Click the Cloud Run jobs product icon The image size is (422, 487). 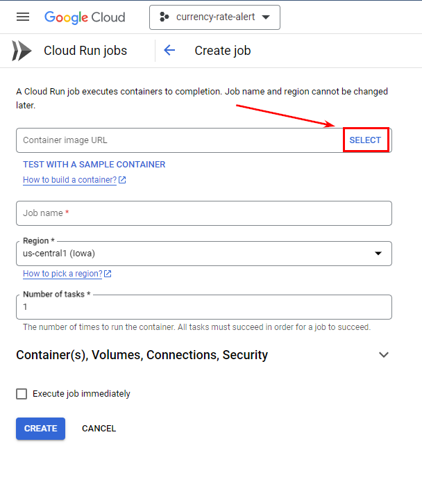pyautogui.click(x=22, y=51)
